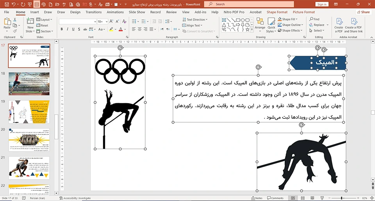The width and height of the screenshot is (375, 201).
Task: Click Find in Editing group
Action: (314, 19)
